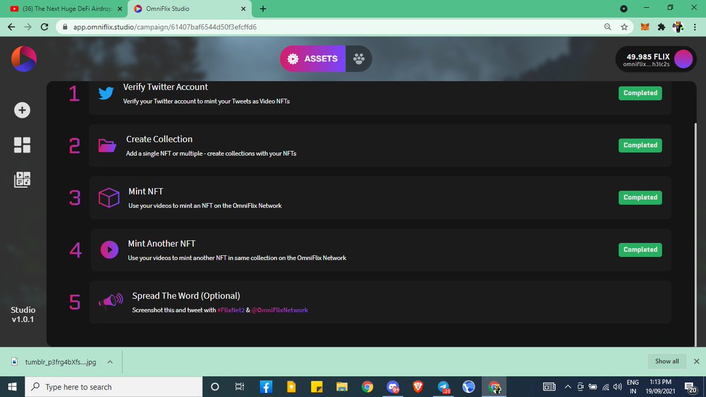706x397 pixels.
Task: Click Spread The Word (Optional) title
Action: (186, 296)
